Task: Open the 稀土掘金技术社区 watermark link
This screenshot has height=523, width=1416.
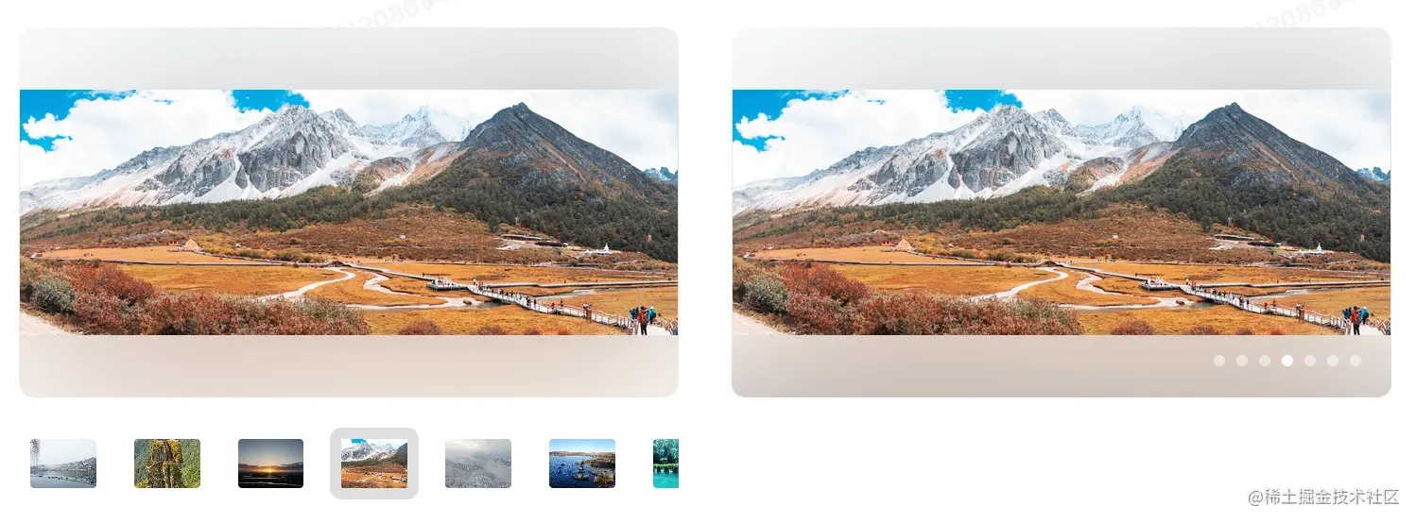Action: (1323, 497)
